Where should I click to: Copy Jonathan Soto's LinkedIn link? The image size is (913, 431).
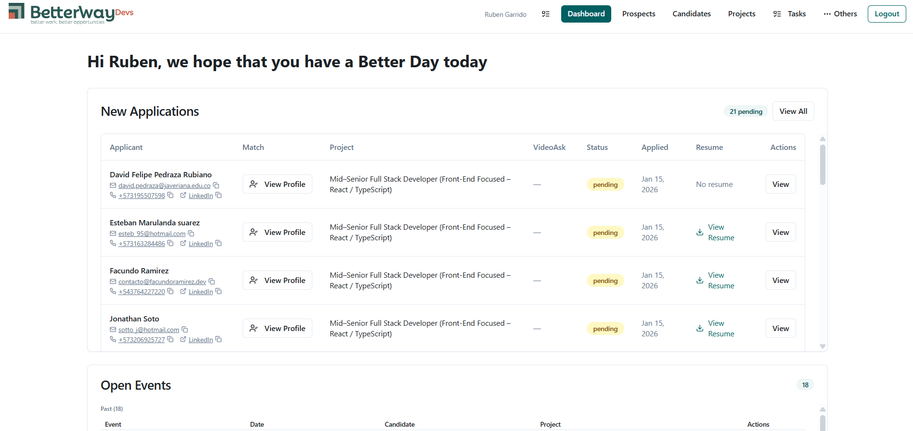coord(219,339)
